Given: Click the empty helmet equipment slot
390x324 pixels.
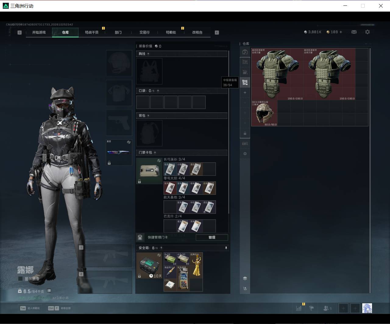Looking at the screenshot, I should coord(119,63).
